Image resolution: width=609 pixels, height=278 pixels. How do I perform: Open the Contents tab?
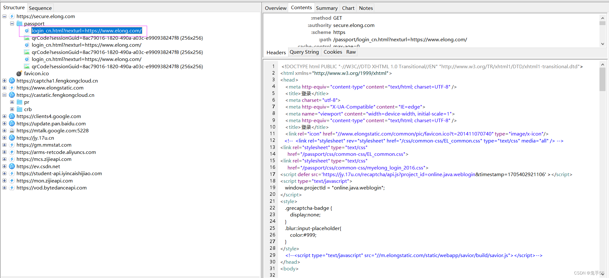click(x=301, y=8)
